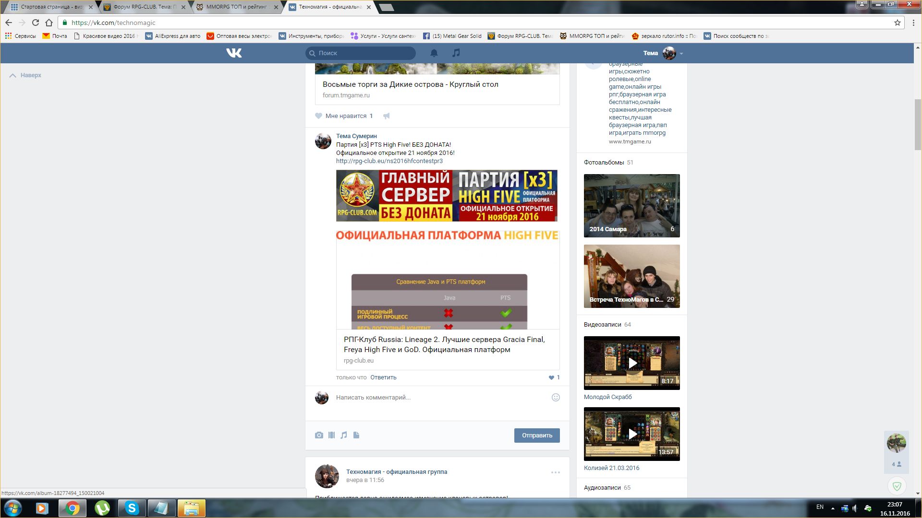Attach audio with the note icon
Viewport: 922px width, 518px height.
point(344,435)
